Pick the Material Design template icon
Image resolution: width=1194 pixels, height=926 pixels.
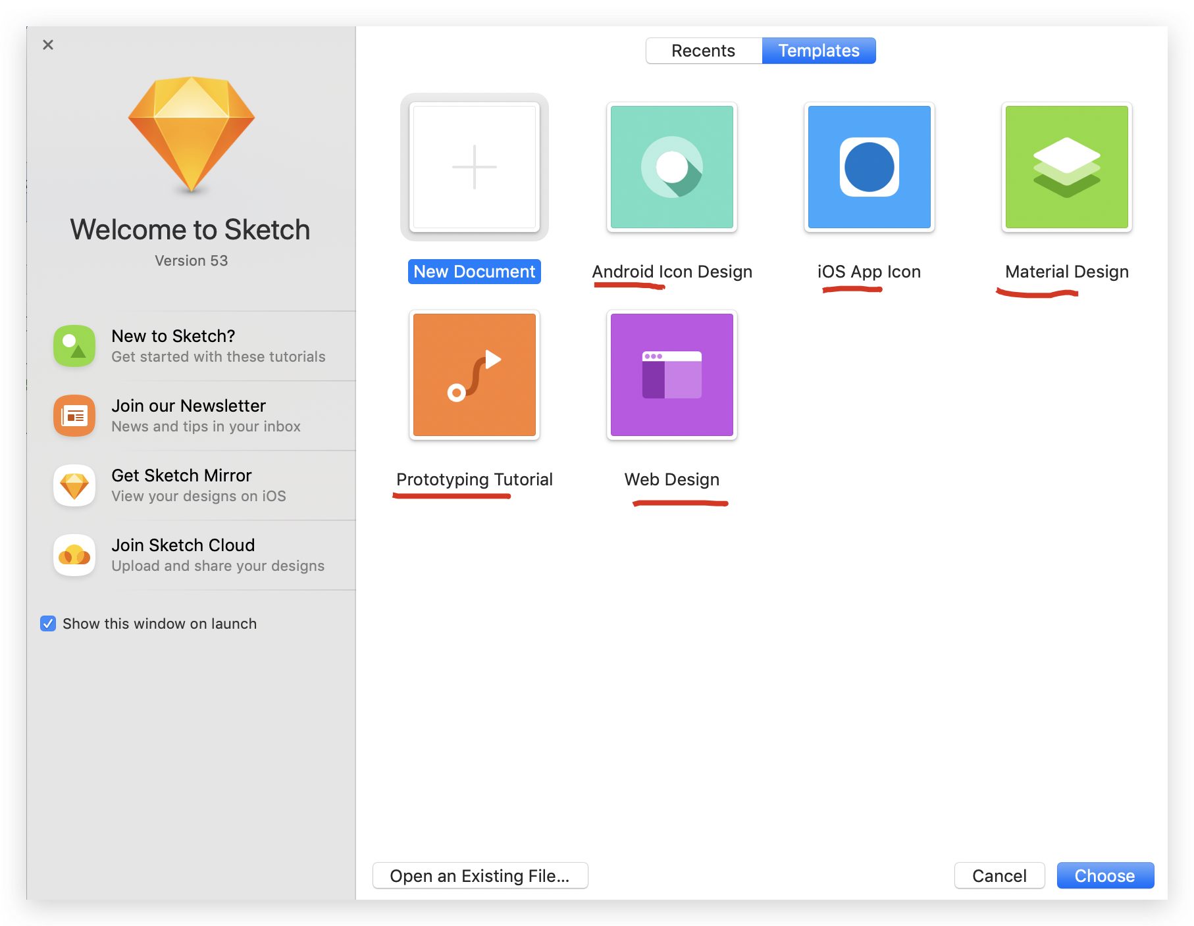tap(1067, 167)
